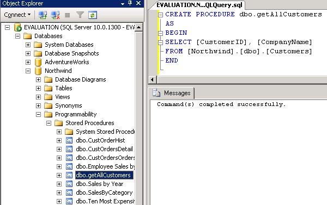Click 'Command(s) completed successfully.' message text
The image size is (327, 205).
pos(221,104)
